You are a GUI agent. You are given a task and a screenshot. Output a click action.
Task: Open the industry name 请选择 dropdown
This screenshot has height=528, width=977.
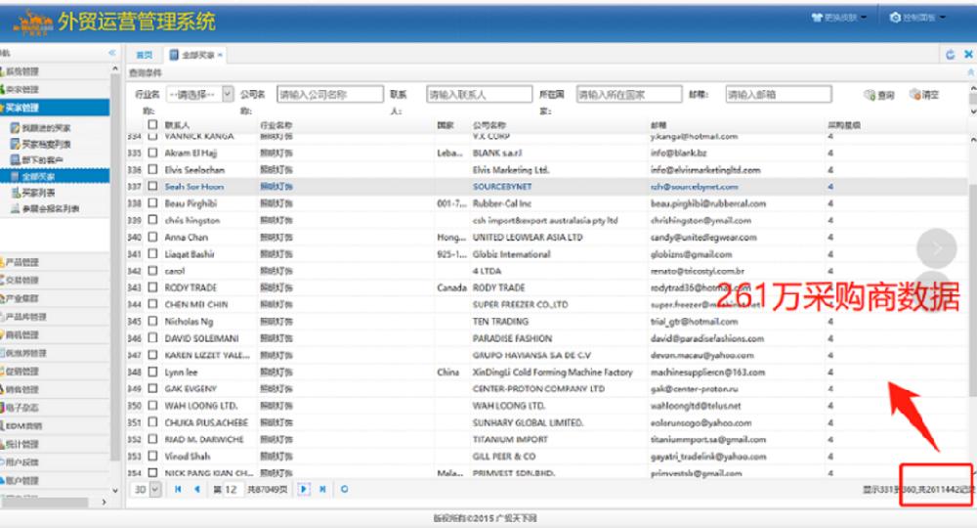click(200, 94)
